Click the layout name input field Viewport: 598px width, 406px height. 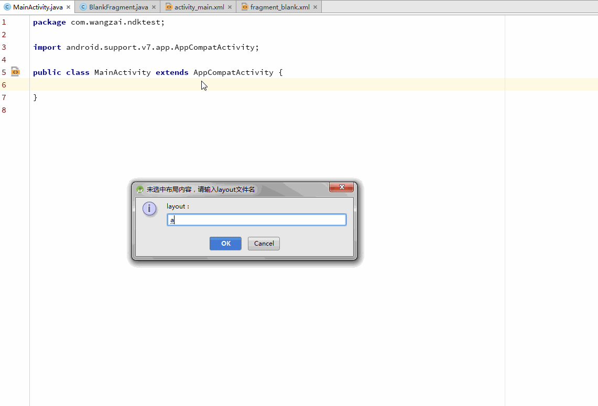(x=257, y=220)
